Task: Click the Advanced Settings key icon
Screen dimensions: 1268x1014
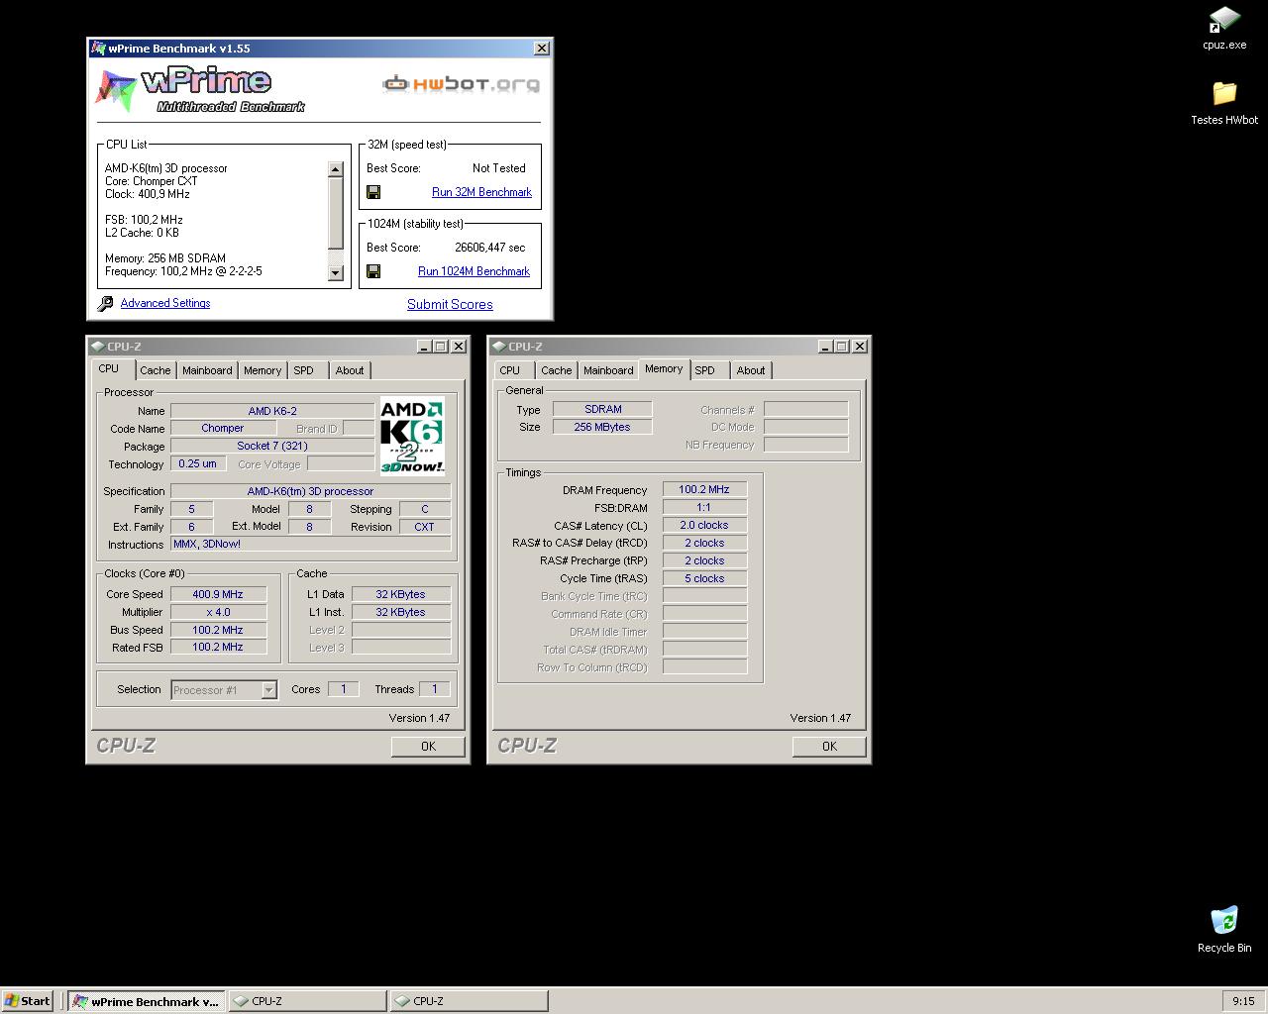Action: (x=105, y=304)
